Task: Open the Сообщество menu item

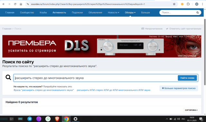Action: 27,12
